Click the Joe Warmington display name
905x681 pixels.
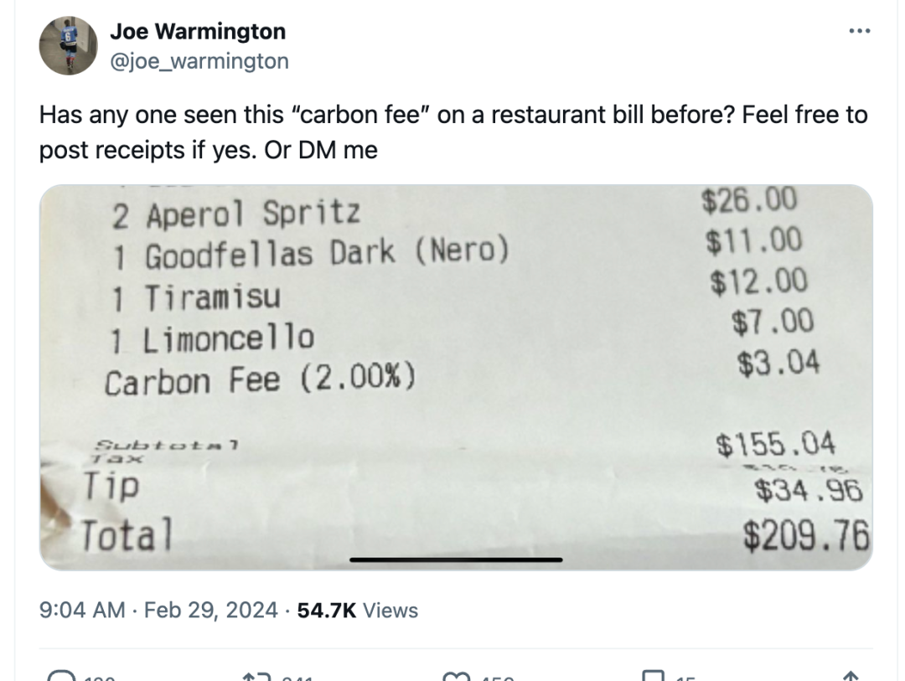click(198, 31)
